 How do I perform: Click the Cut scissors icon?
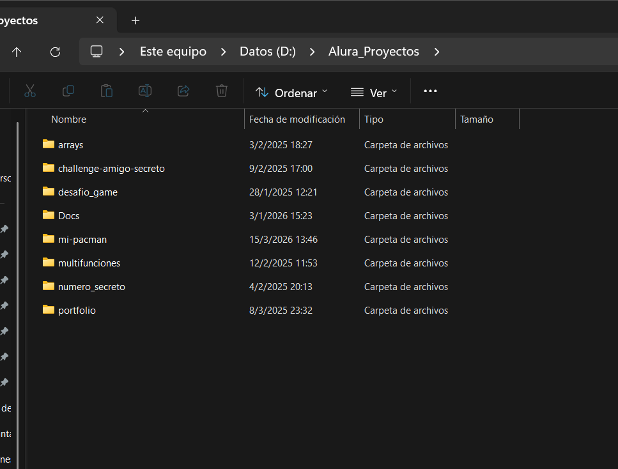tap(30, 91)
